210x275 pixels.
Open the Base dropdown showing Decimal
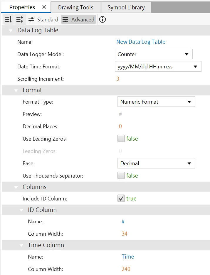point(156,163)
